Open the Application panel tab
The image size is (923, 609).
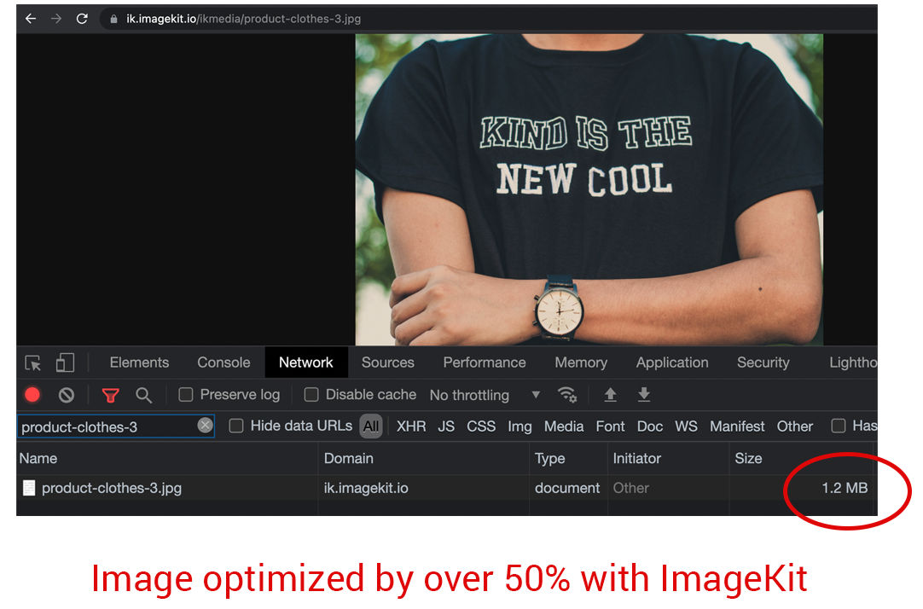coord(671,362)
